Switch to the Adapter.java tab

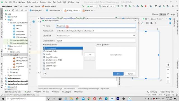(37, 10)
